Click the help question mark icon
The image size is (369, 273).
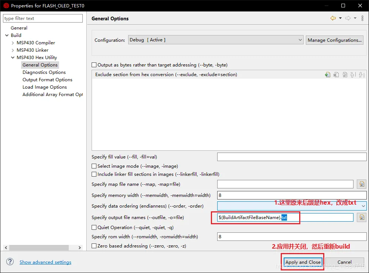pyautogui.click(x=10, y=262)
